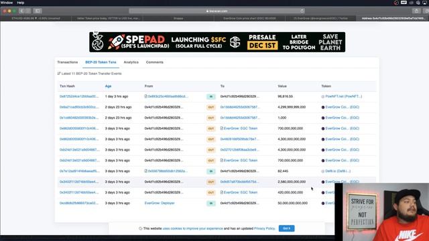The width and height of the screenshot is (429, 241).
Task: Open the Window menu
Action: (7, 3)
